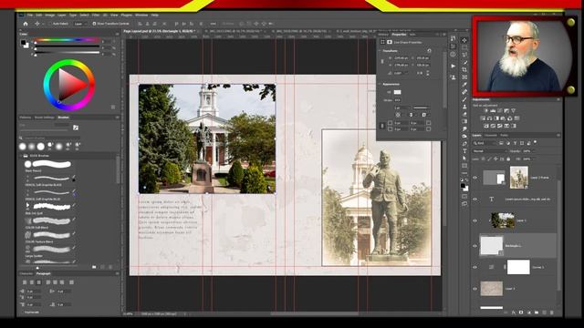This screenshot has width=584, height=328.
Task: Hide the Layer 2 Frame layer
Action: 474,178
